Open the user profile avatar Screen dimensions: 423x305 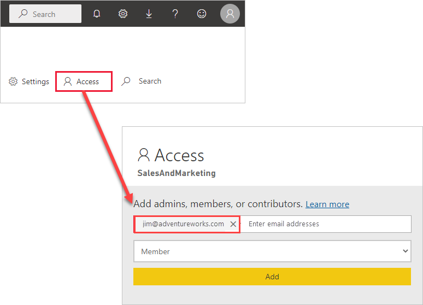pyautogui.click(x=230, y=14)
